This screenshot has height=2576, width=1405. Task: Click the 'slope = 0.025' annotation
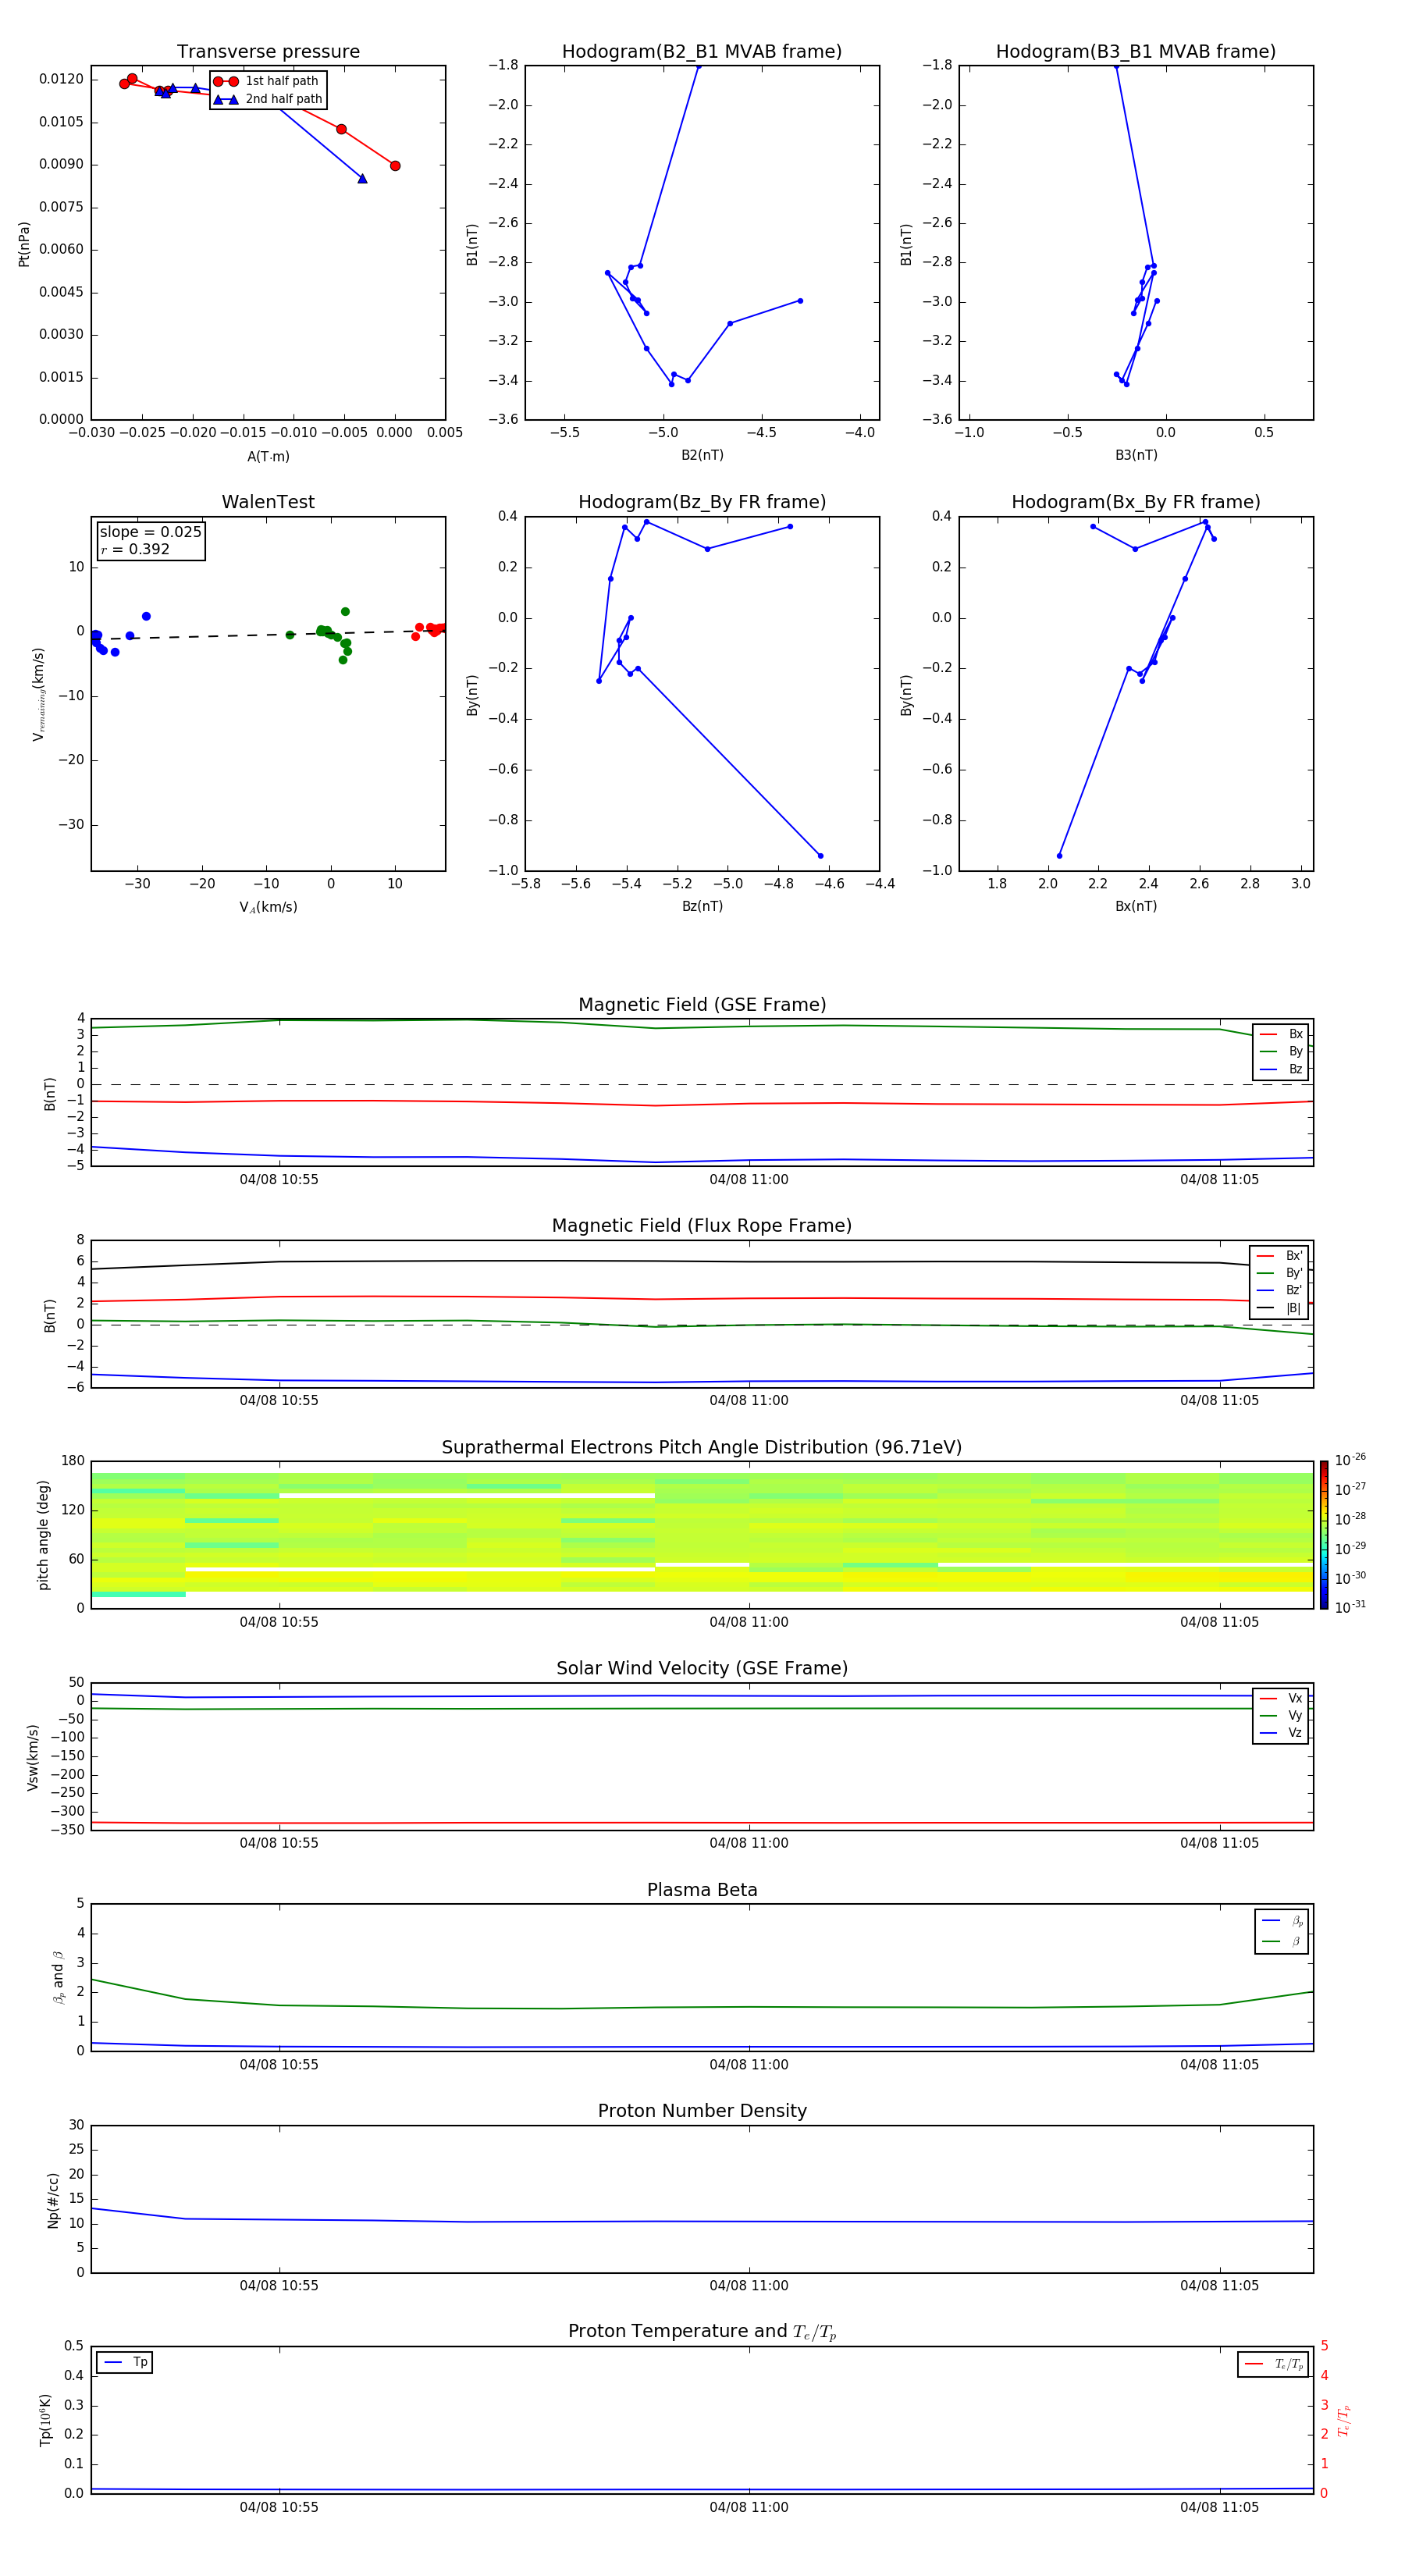click(x=151, y=532)
